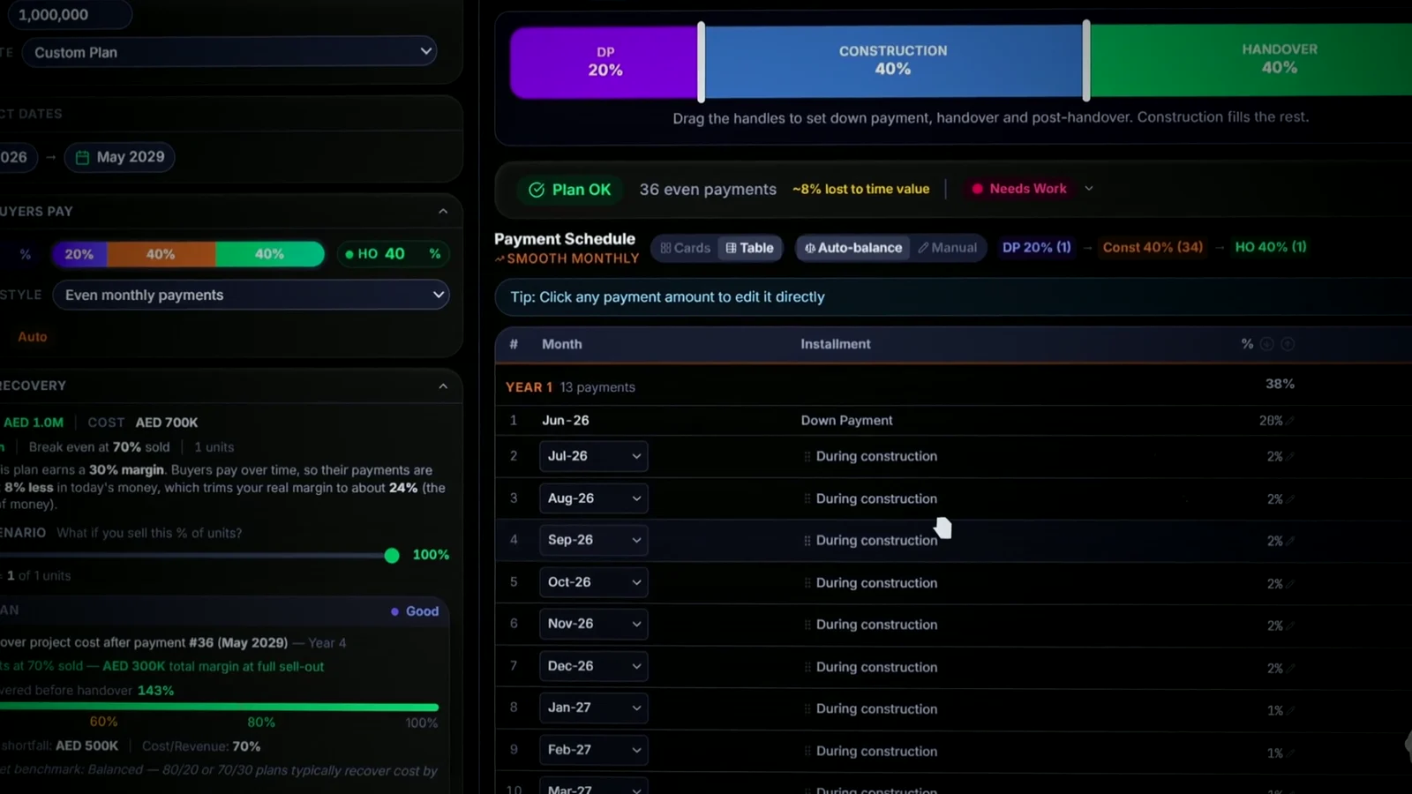
Task: Edit Down Payment 20% via pencil icon
Action: (1290, 421)
